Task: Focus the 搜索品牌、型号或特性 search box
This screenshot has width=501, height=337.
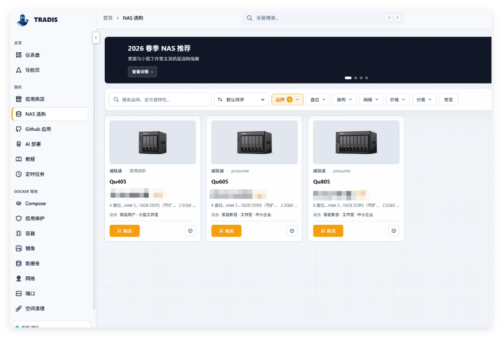Action: [x=160, y=100]
